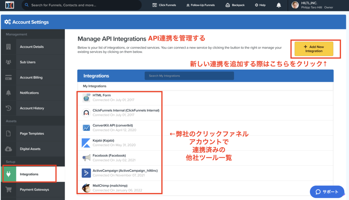
Task: Click the Payment Gateways cart icon
Action: click(x=9, y=189)
